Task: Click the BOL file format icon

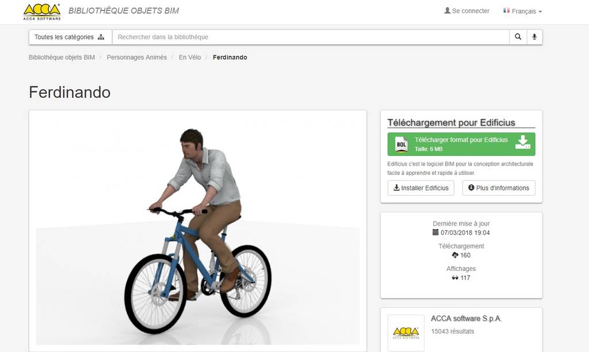Action: pyautogui.click(x=401, y=144)
